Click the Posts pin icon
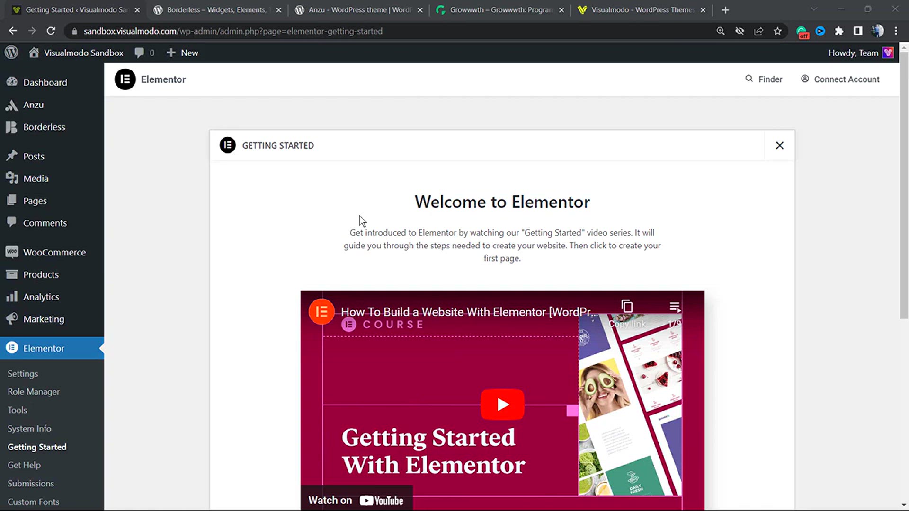Image resolution: width=909 pixels, height=511 pixels. click(12, 156)
